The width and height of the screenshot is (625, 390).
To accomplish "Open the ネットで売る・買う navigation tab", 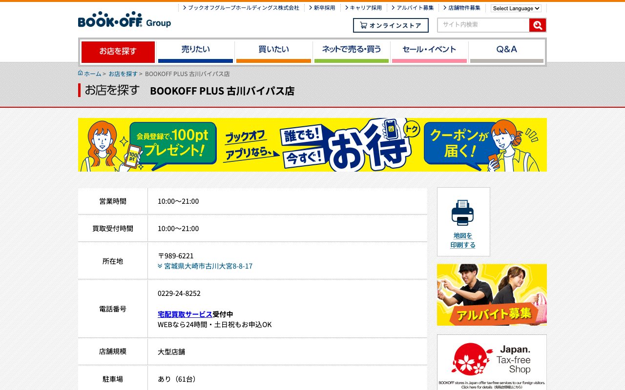I will (x=352, y=52).
